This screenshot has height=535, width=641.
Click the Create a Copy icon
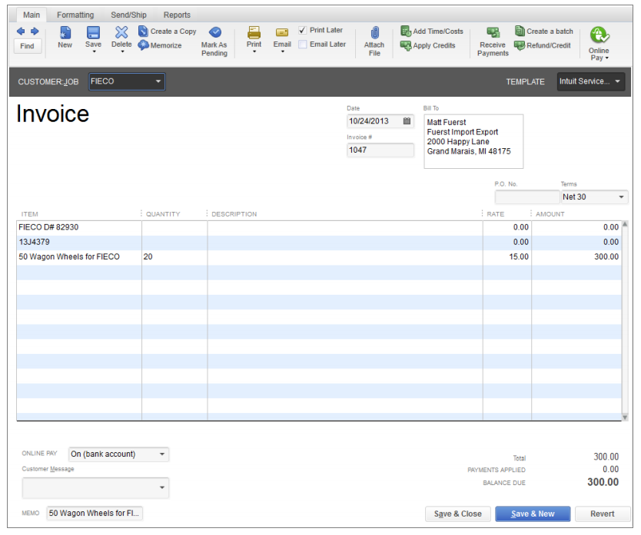click(143, 31)
